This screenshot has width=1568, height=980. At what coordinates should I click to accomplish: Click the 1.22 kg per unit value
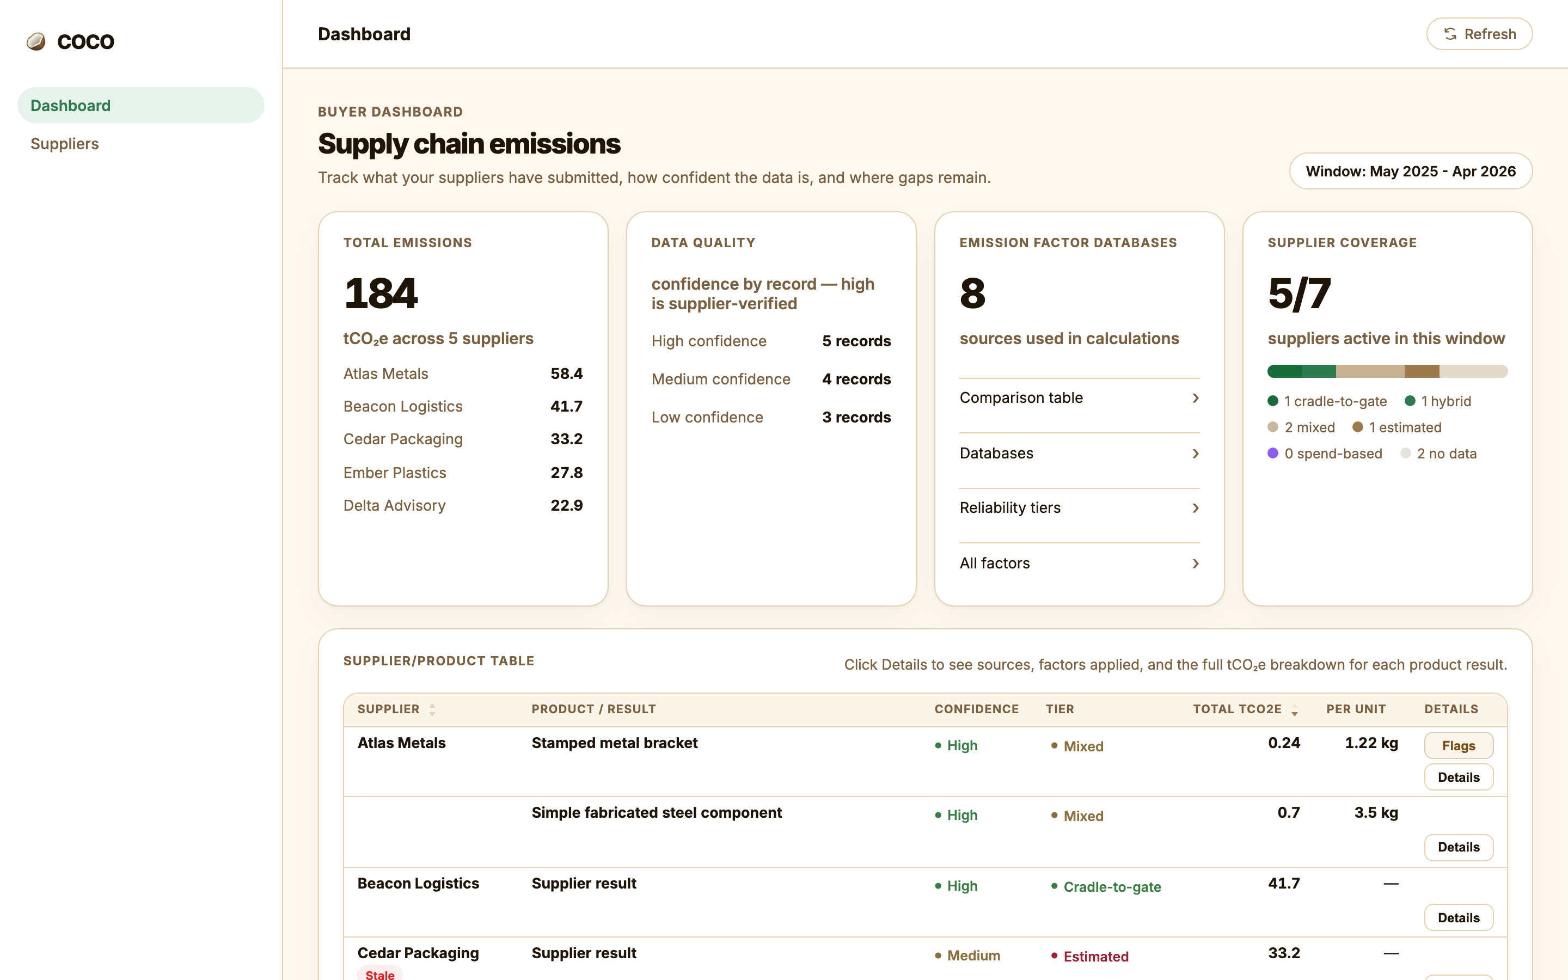coord(1371,743)
